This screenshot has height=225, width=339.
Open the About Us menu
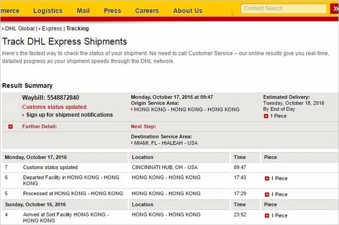click(x=187, y=11)
